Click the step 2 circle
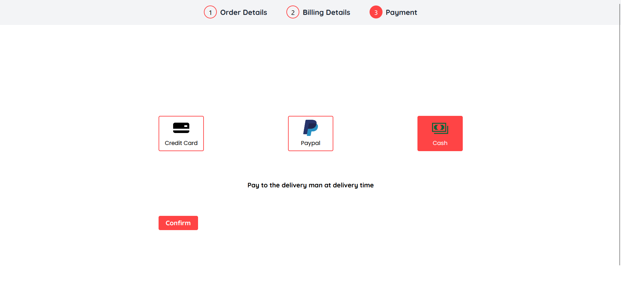Viewport: 621px width, 289px height. tap(293, 12)
